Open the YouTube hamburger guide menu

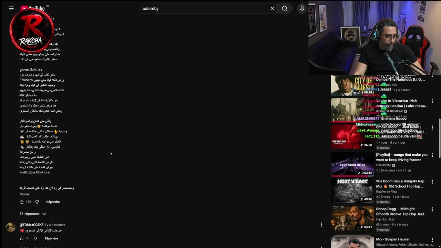[11, 8]
